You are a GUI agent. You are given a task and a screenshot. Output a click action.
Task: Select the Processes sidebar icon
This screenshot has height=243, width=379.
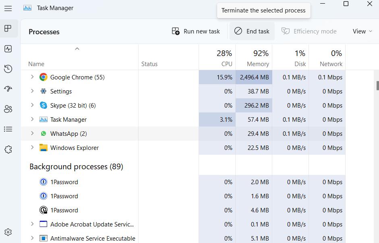(8, 29)
